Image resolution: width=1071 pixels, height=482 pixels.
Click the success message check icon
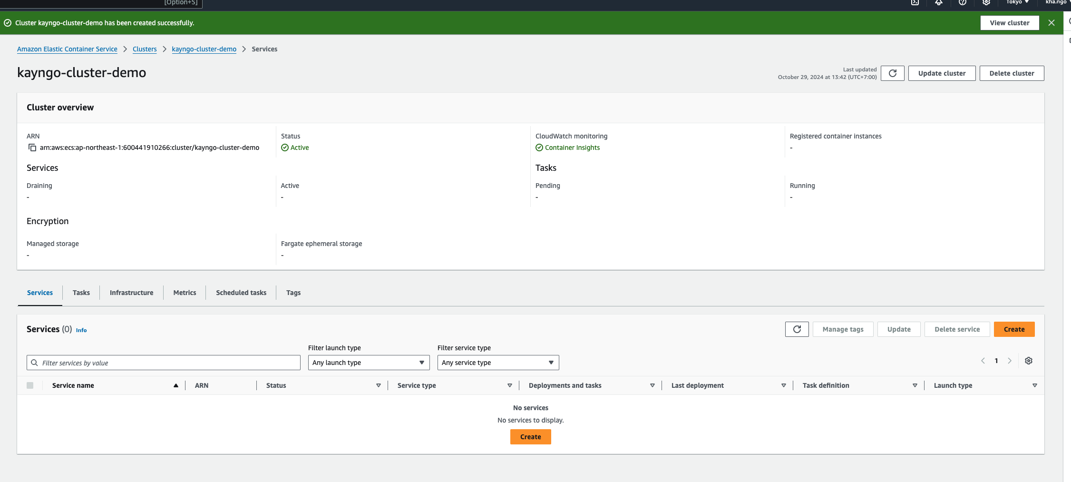click(8, 23)
